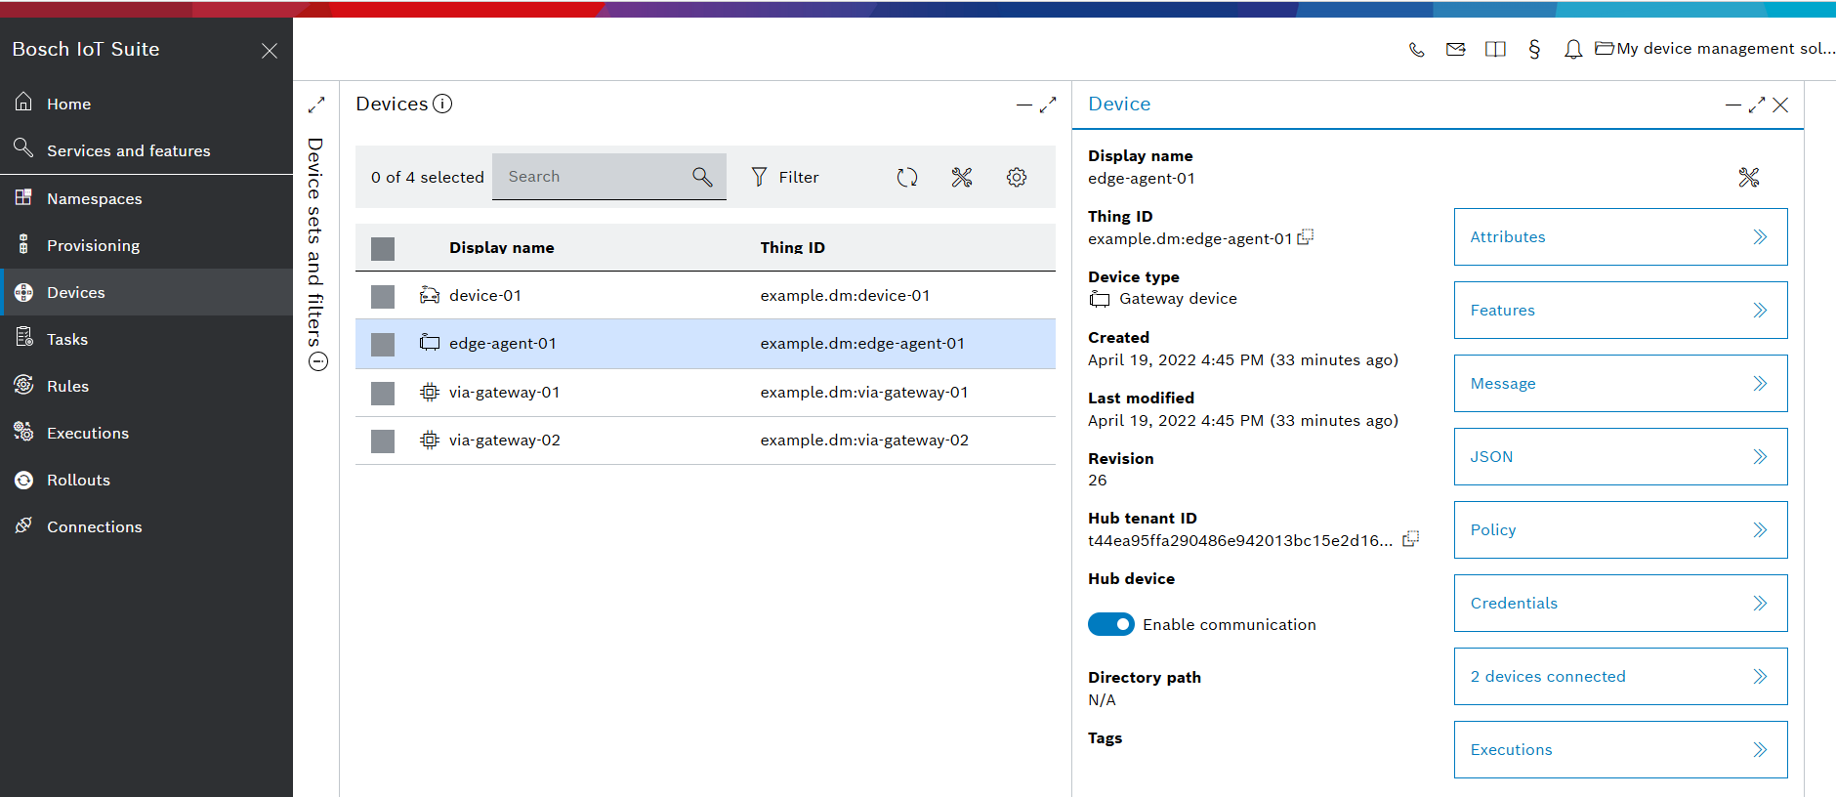Image resolution: width=1836 pixels, height=797 pixels.
Task: Check the via-gateway-02 row checkbox
Action: coord(383,440)
